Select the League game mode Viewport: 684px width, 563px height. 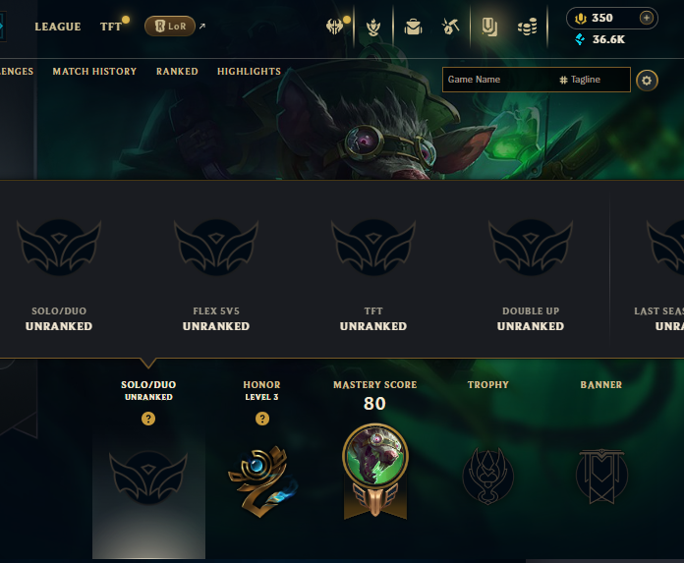[58, 27]
